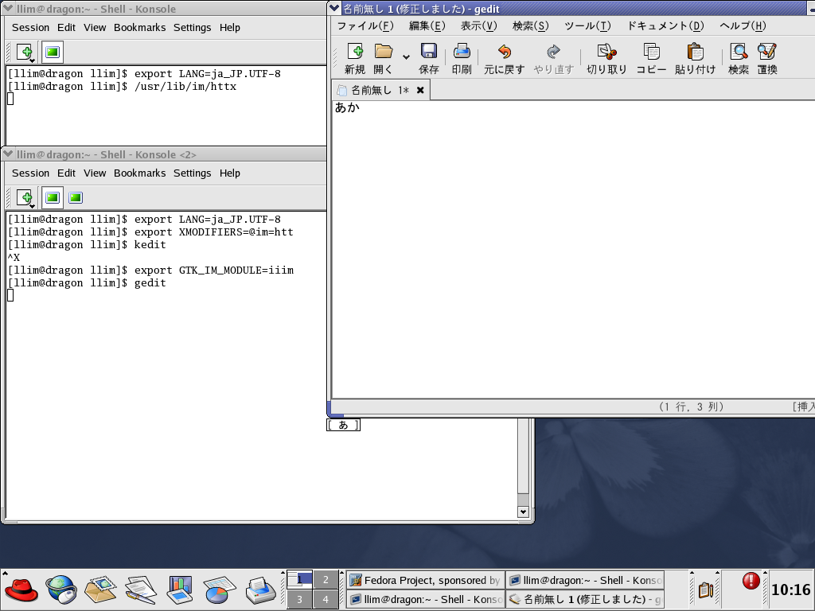Open Help menu in Konsole <2> window
This screenshot has width=815, height=611.
[230, 173]
